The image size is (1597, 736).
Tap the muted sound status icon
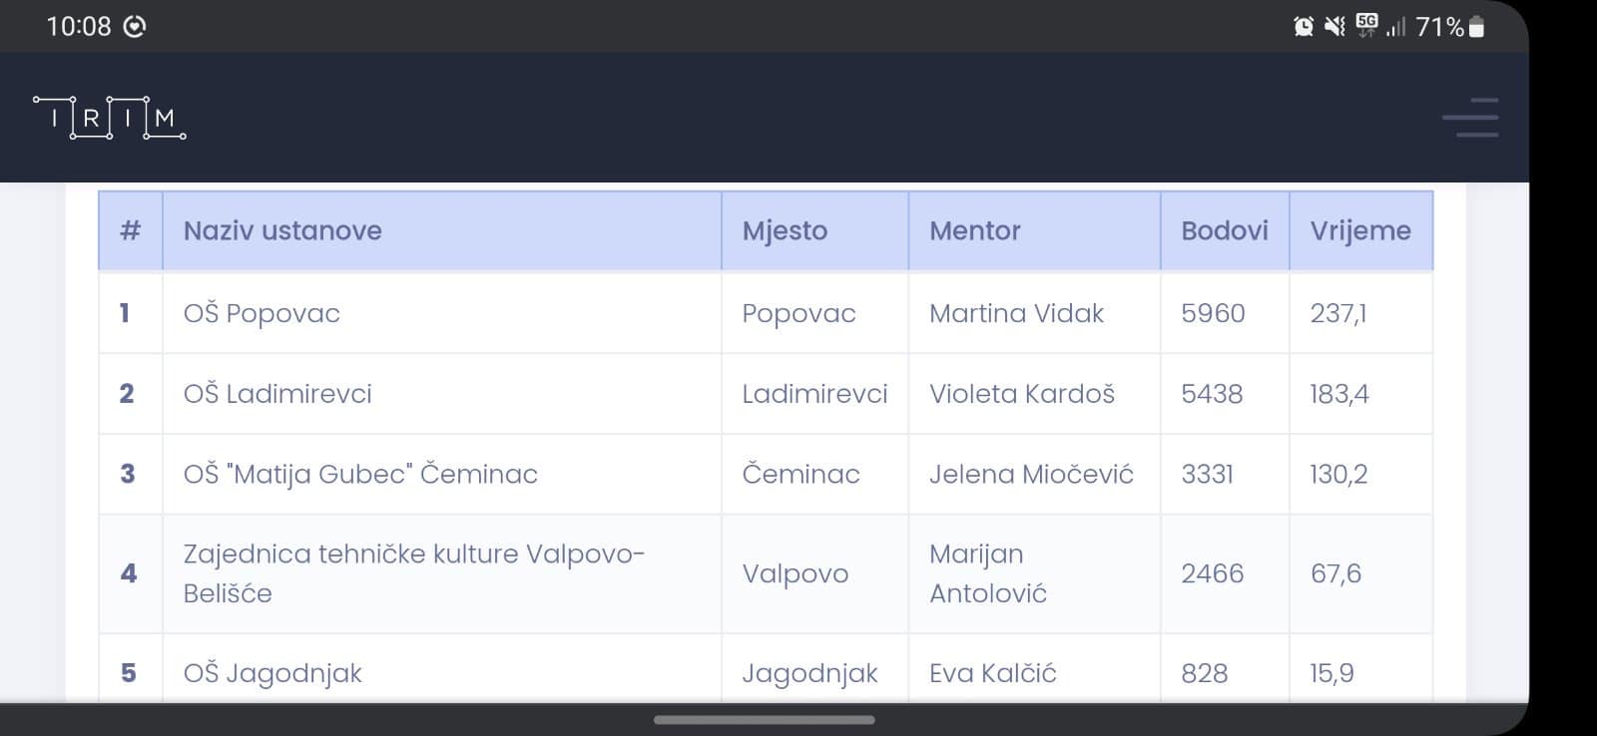click(1334, 27)
